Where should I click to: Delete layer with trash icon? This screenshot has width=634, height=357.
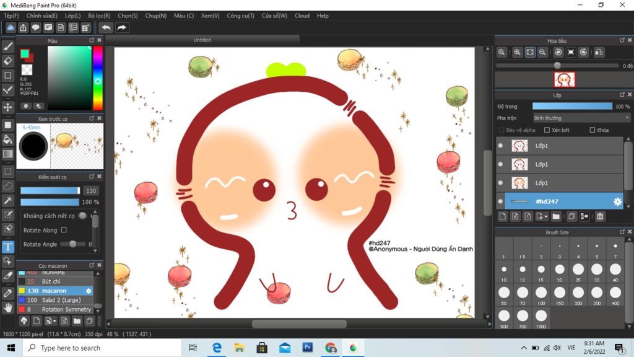(600, 216)
